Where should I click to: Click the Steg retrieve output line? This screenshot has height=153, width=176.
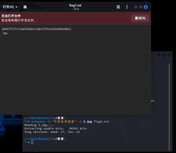52,132
